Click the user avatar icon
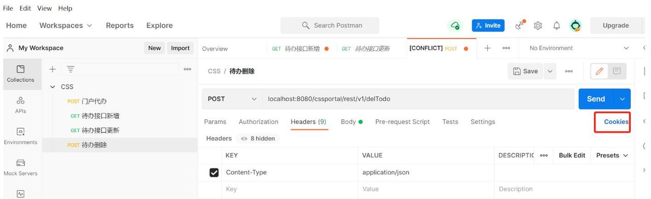Viewport: 651px width, 199px height. (575, 25)
